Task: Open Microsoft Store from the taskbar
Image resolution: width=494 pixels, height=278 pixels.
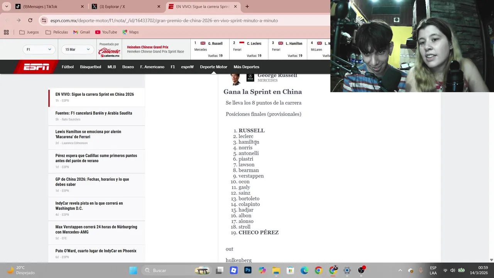Action: (x=290, y=270)
